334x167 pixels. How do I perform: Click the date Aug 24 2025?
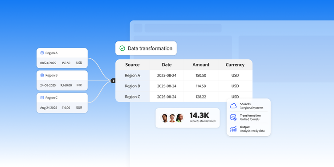tap(49, 108)
